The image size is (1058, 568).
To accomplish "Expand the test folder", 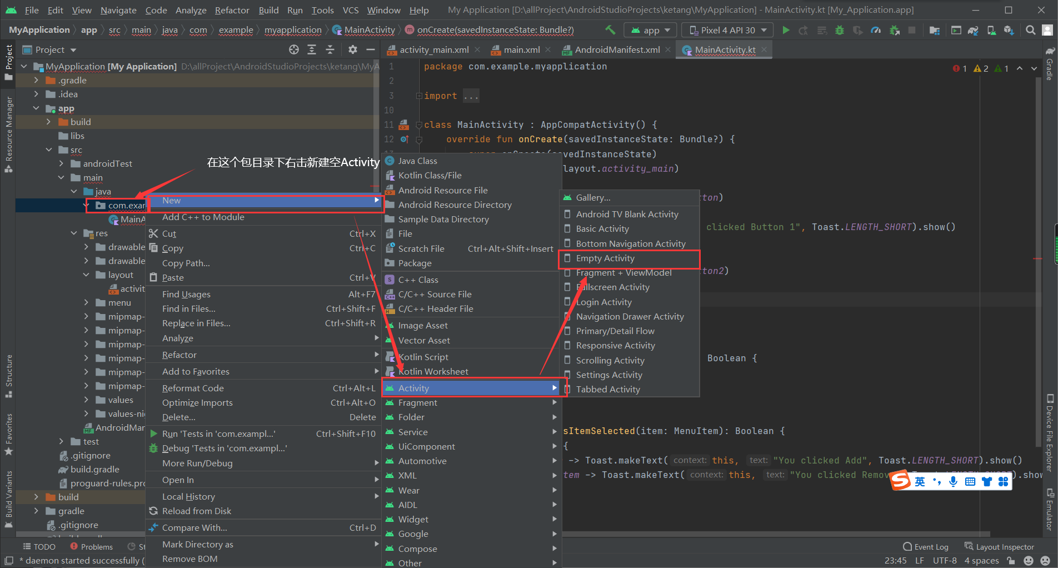I will click(61, 441).
